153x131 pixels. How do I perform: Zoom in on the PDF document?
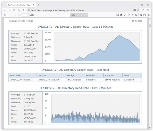point(68,15)
